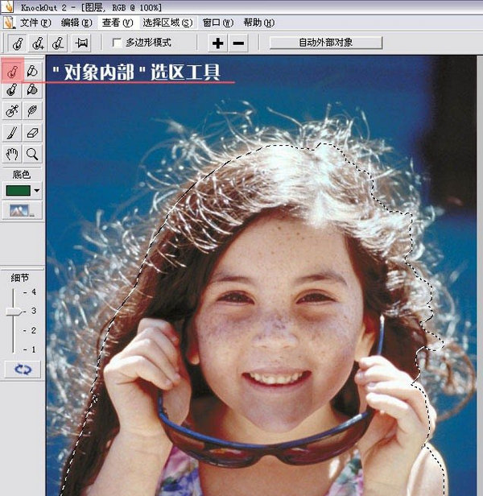
Task: Choose the Inside Syringe tool
Action: point(12,111)
